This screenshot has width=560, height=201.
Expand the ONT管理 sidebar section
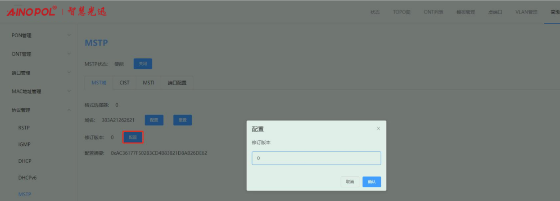[x=39, y=54]
